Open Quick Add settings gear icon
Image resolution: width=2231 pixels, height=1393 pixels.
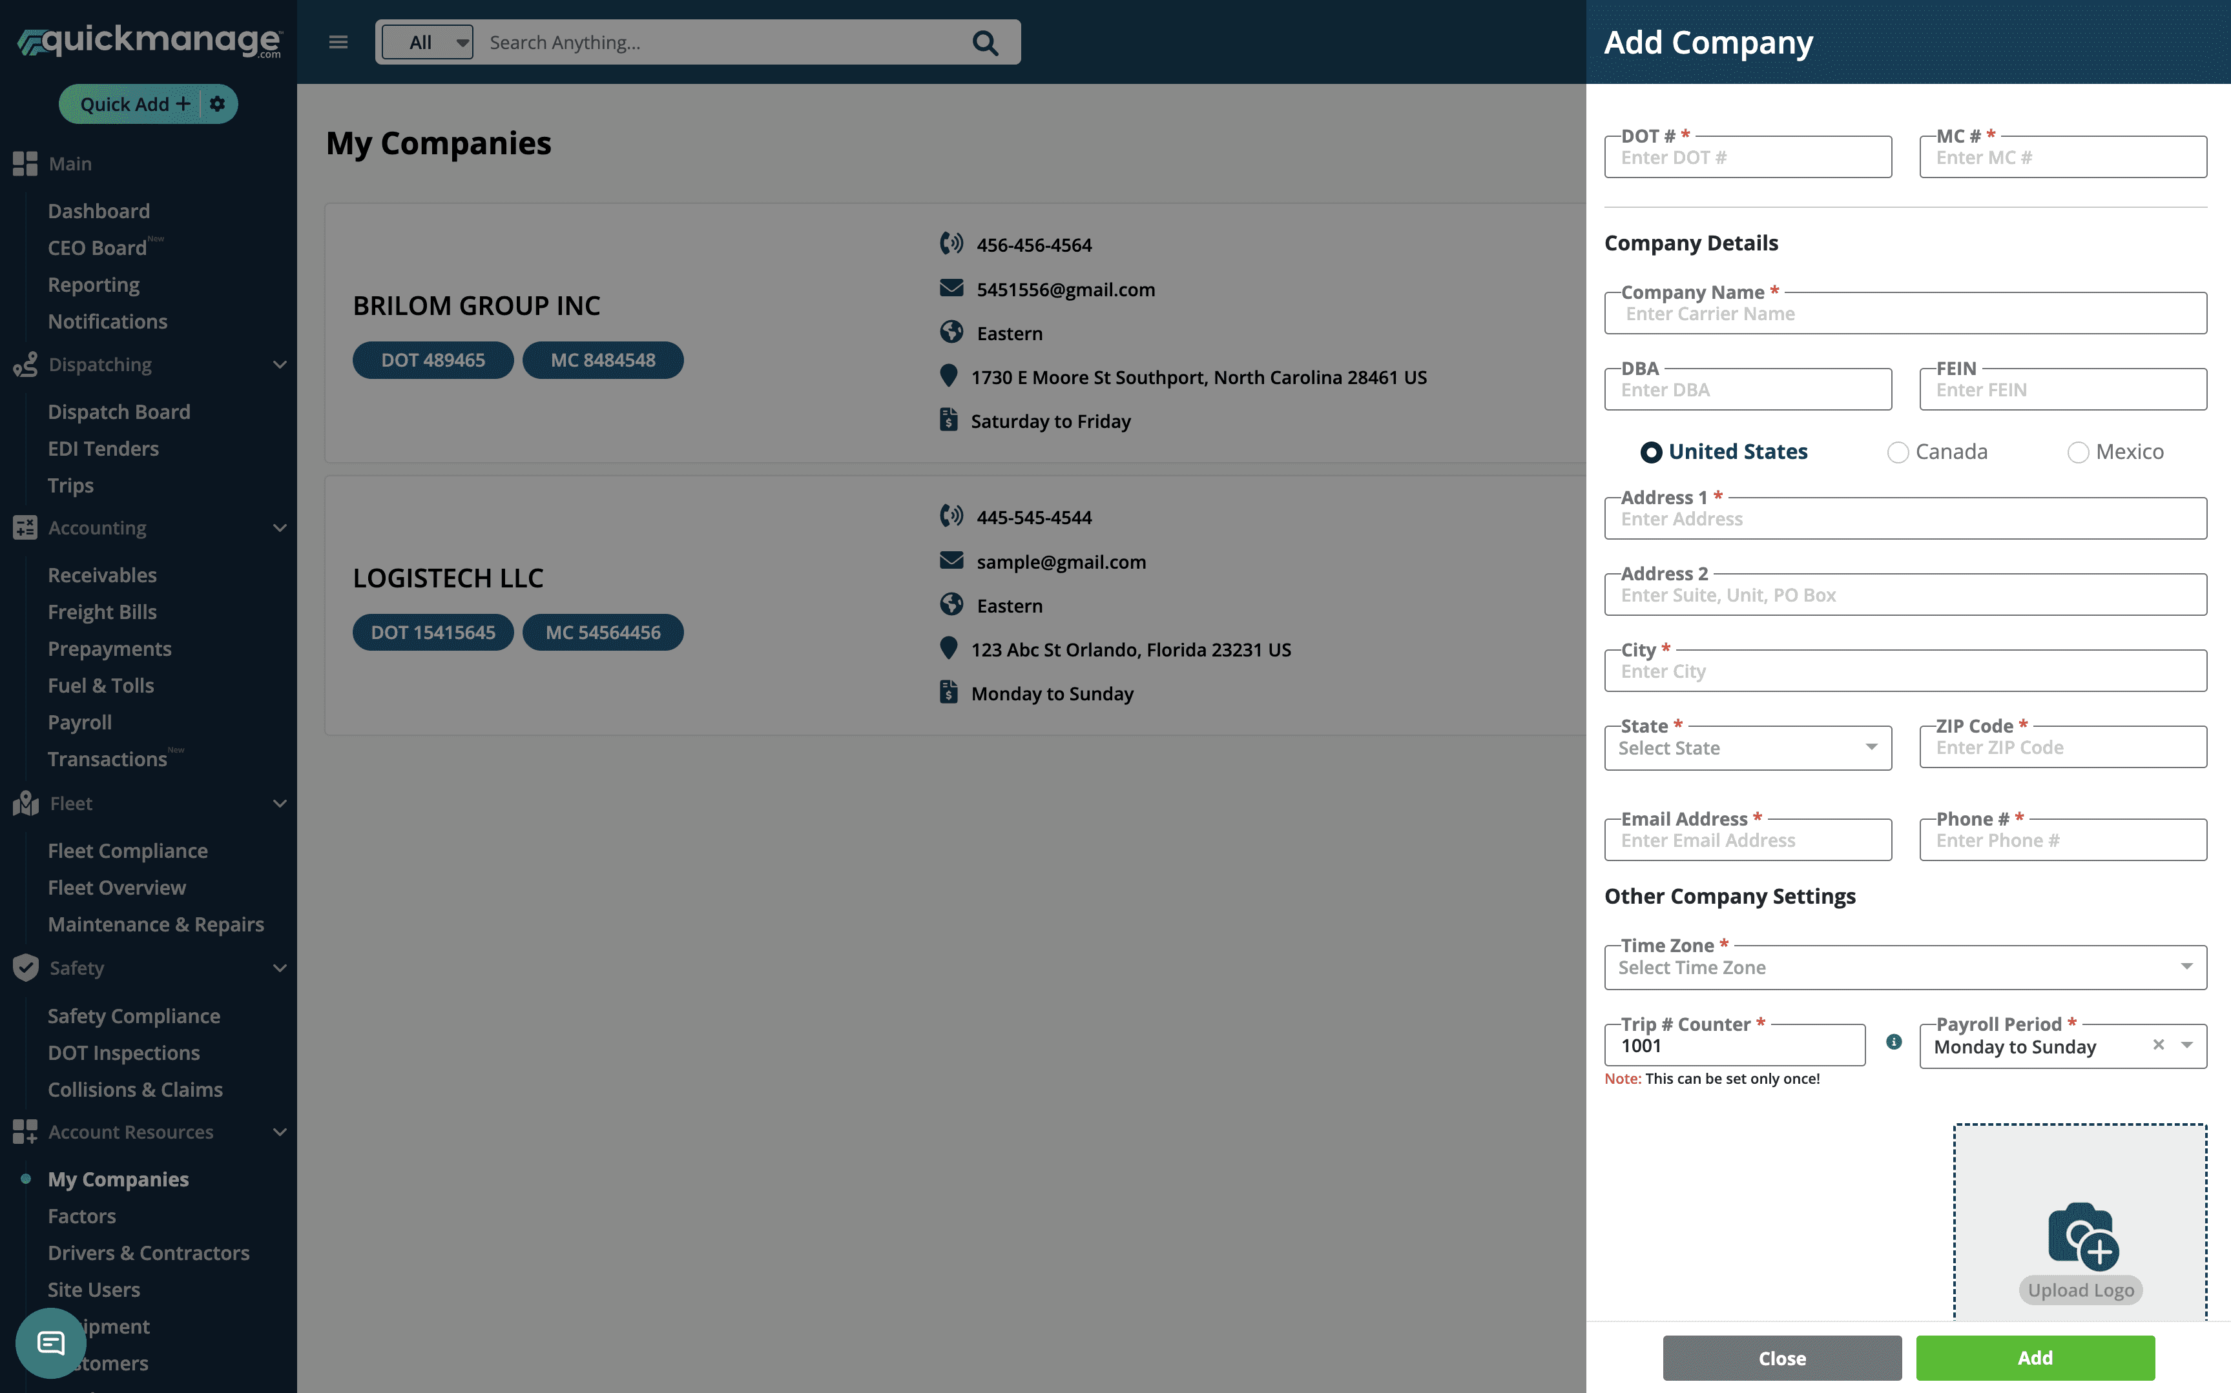[218, 104]
